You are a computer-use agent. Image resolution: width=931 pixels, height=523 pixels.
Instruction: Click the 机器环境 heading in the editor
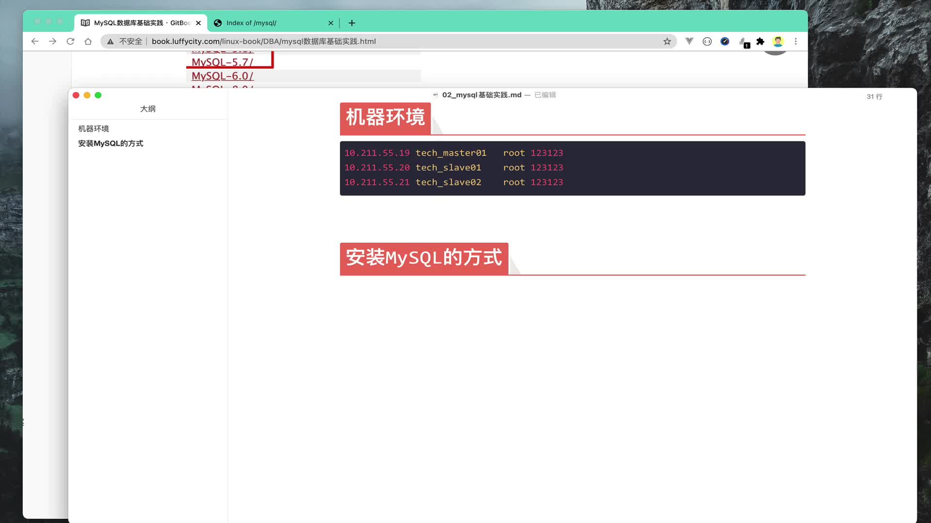click(385, 118)
